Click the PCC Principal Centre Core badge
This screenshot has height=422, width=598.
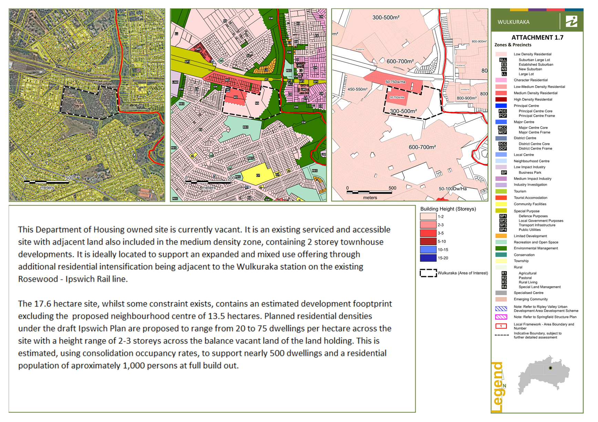click(503, 111)
